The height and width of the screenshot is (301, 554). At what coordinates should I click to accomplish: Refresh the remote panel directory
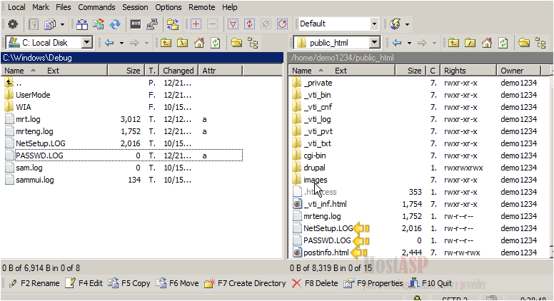click(503, 43)
